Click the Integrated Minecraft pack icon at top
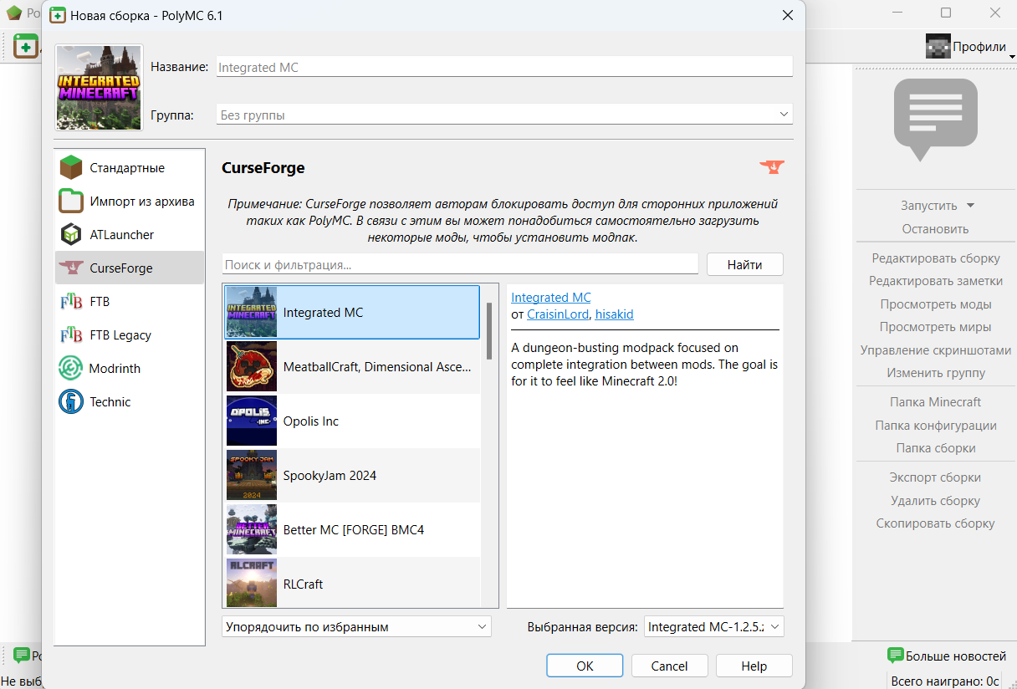Viewport: 1017px width, 689px height. (100, 87)
